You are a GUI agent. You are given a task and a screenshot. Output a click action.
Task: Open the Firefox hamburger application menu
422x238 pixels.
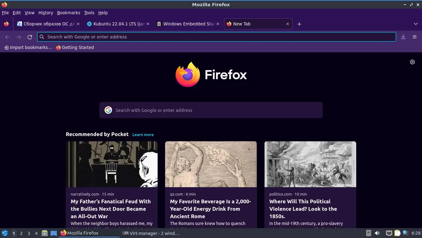(x=414, y=37)
